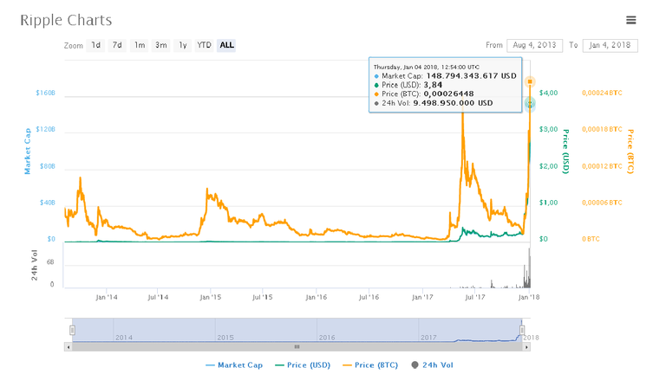Set zoom to 3m

160,45
